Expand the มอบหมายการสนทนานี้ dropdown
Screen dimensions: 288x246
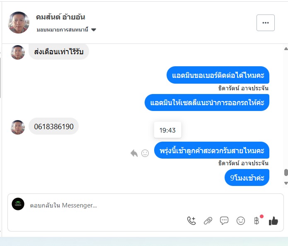tap(66, 29)
